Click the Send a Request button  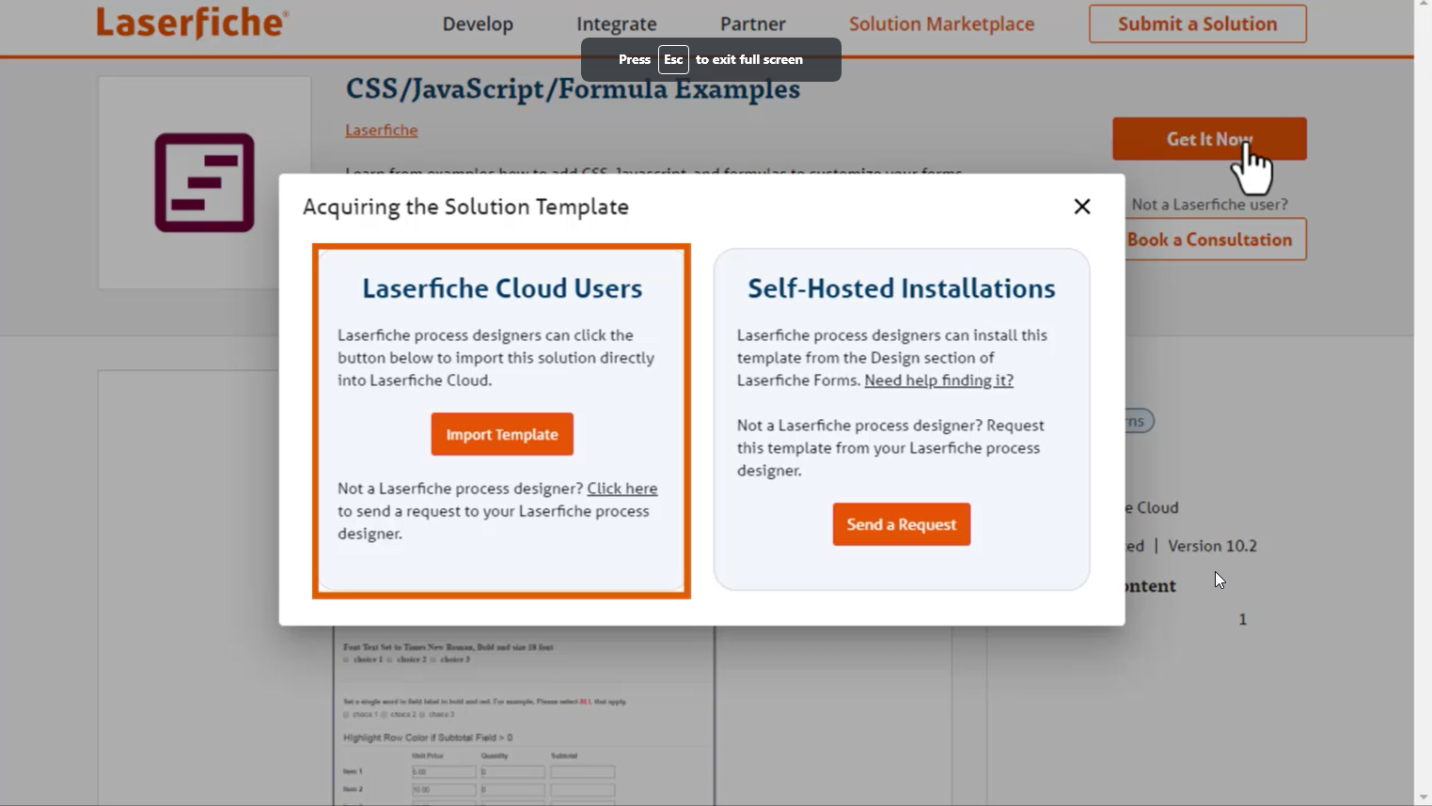[902, 524]
